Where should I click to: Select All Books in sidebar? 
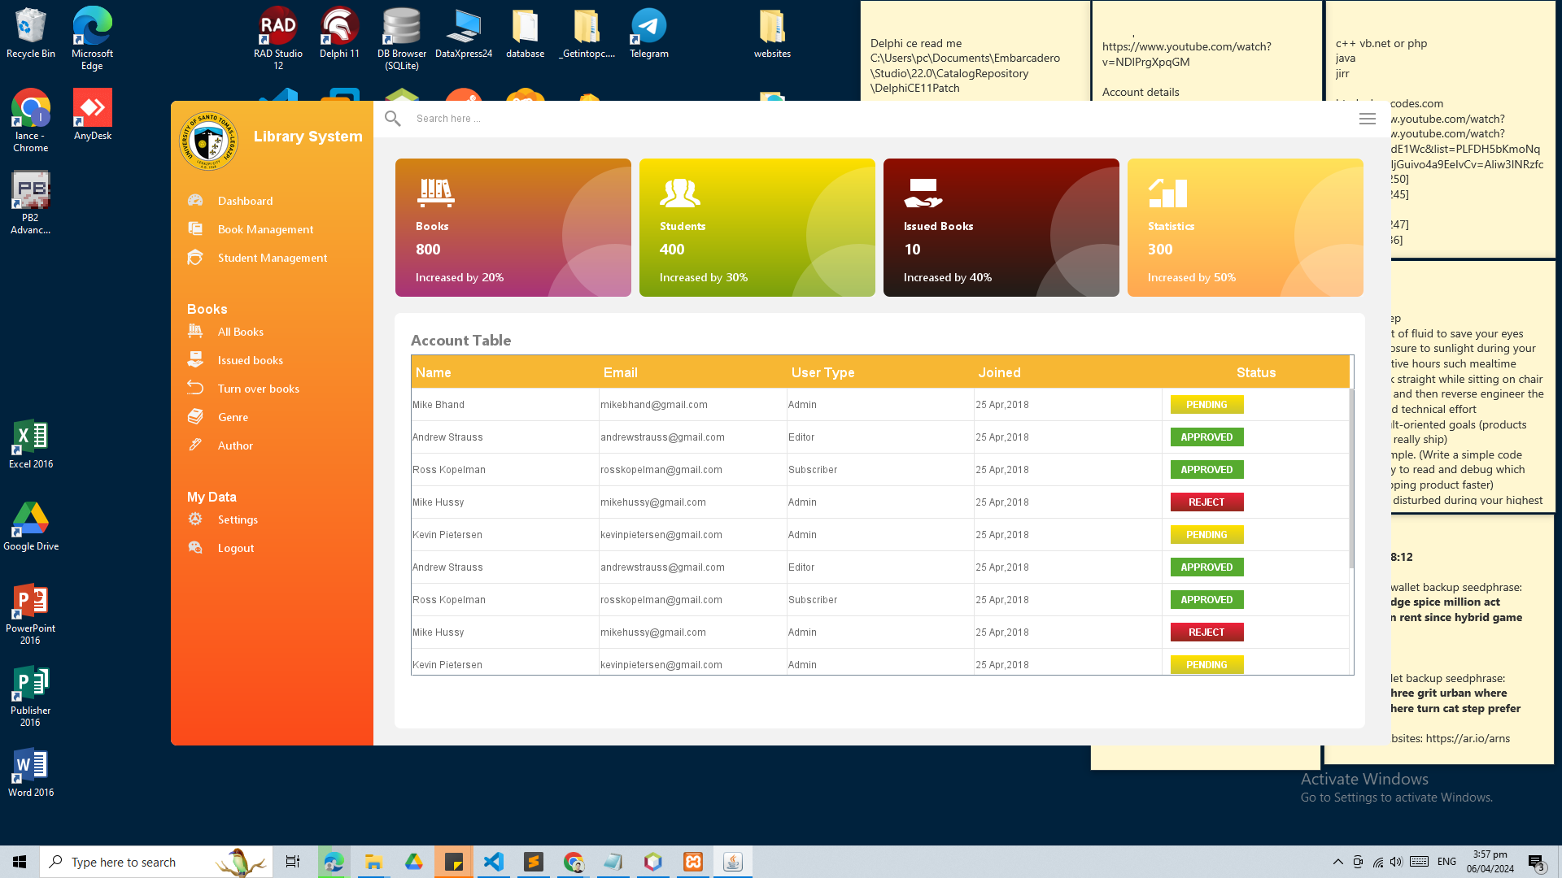click(x=240, y=332)
